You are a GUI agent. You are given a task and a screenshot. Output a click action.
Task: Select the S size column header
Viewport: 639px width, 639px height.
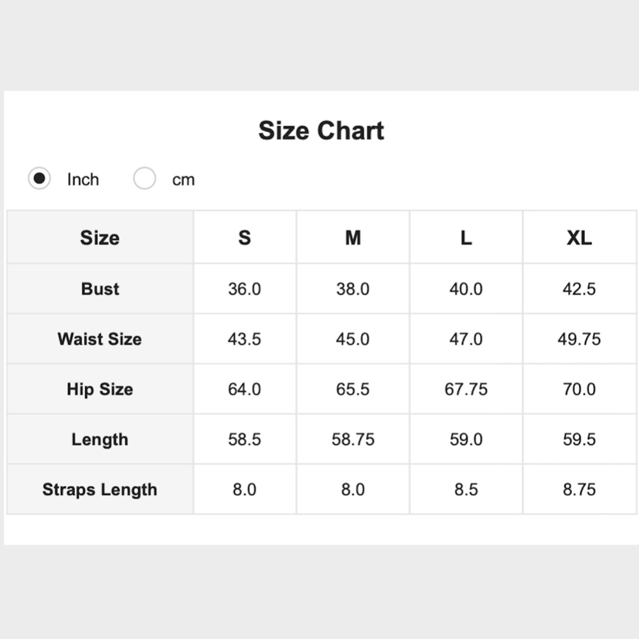pyautogui.click(x=245, y=238)
